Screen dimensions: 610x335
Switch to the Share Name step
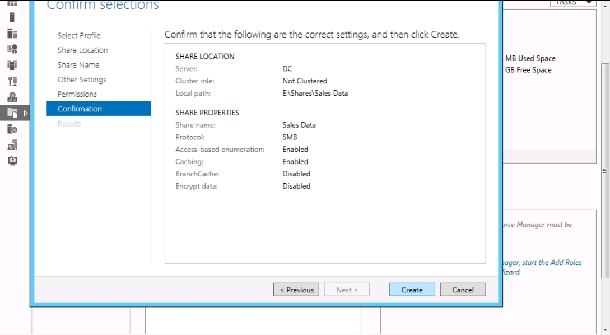point(78,65)
